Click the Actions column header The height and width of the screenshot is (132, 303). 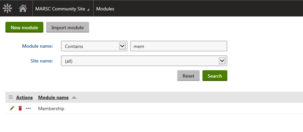pyautogui.click(x=24, y=97)
